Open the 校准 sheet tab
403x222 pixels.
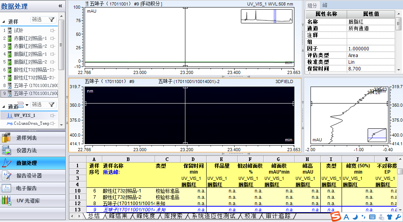pos(250,216)
